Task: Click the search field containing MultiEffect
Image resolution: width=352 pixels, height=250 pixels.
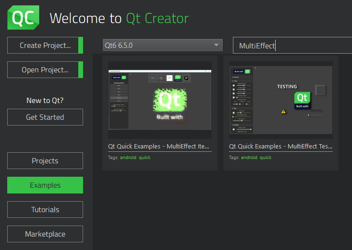Action: [293, 46]
